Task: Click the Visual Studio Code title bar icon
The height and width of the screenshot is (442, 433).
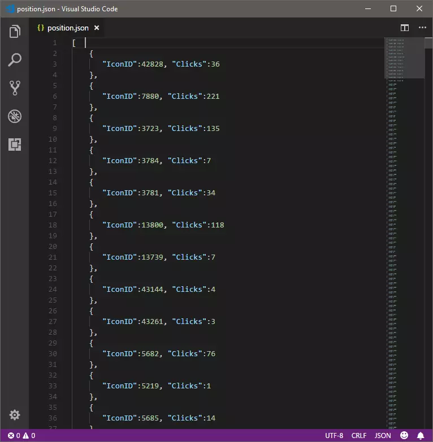Action: (10, 8)
